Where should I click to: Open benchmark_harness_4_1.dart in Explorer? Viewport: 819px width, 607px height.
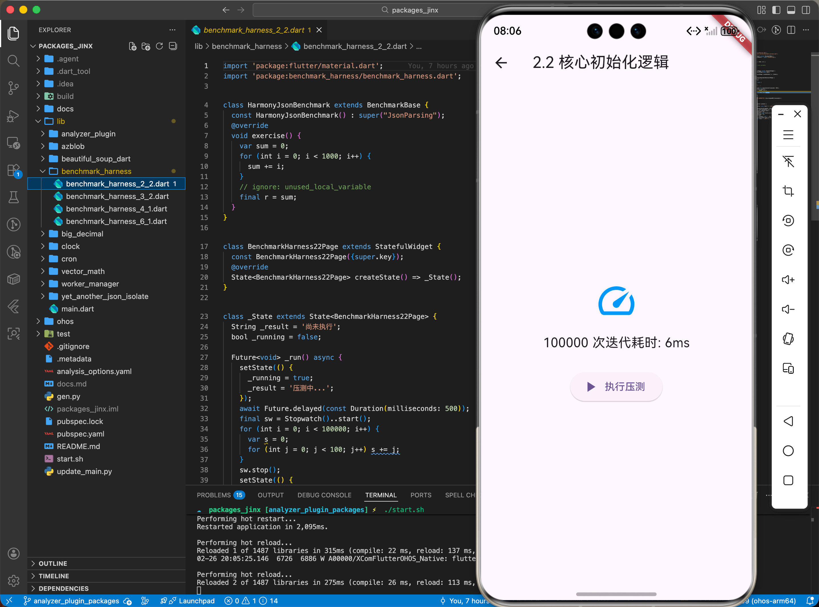click(116, 209)
